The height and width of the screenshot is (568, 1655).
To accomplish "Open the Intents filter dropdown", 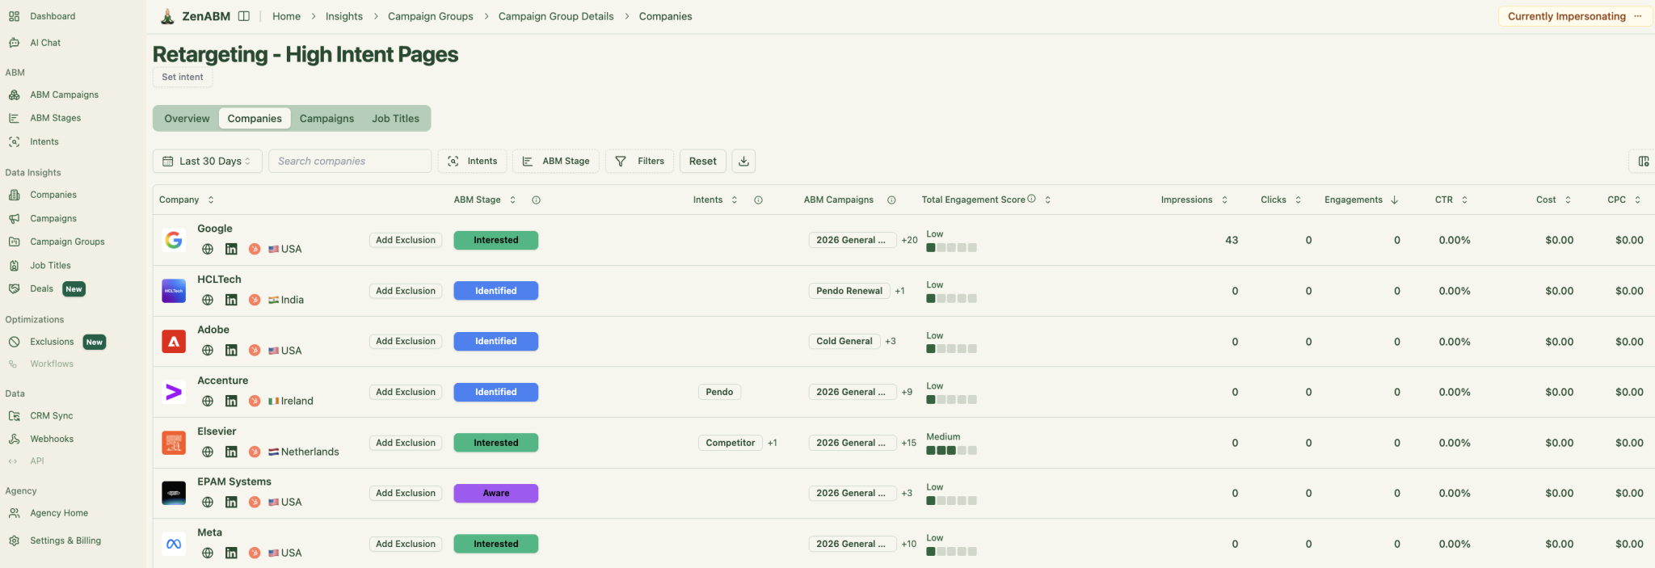I will tap(473, 161).
